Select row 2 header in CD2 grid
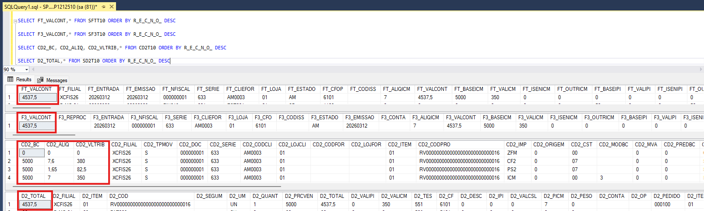The width and height of the screenshot is (704, 211). [11, 161]
